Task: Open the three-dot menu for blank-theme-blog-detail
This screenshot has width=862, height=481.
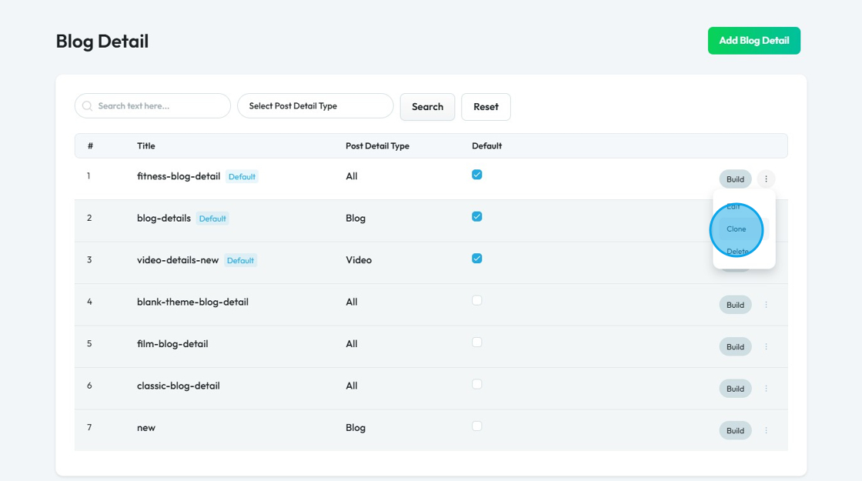Action: [766, 305]
